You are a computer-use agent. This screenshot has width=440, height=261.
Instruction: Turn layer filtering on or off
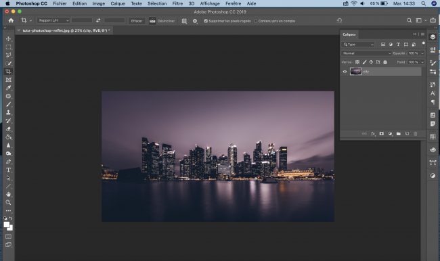pos(424,43)
